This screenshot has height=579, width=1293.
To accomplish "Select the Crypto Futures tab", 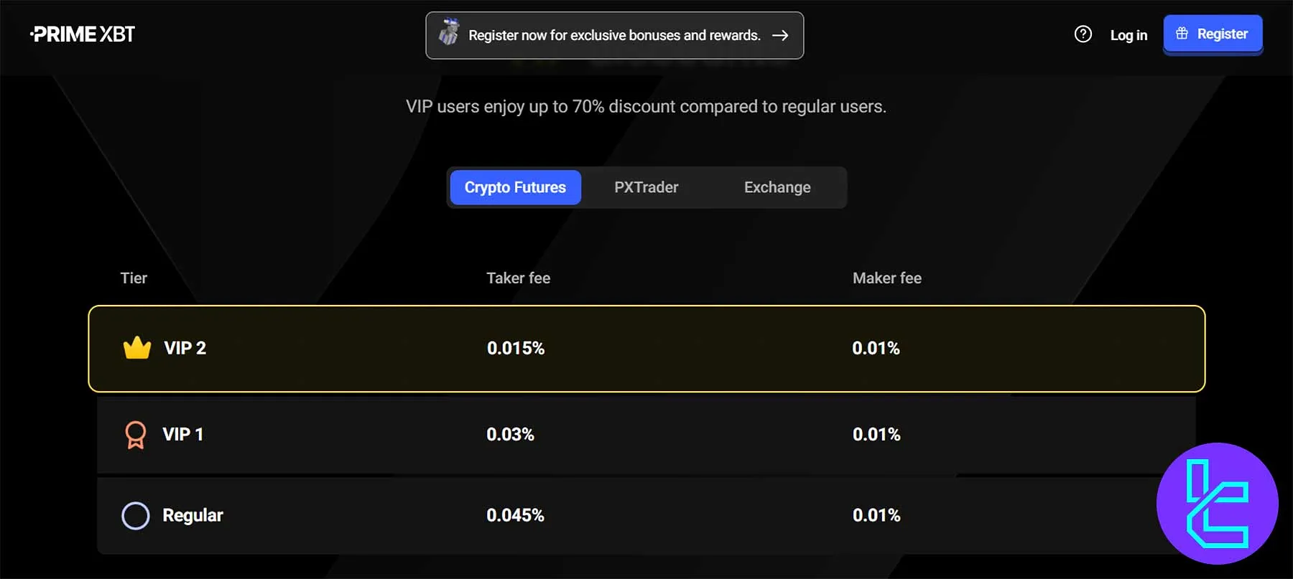I will click(x=514, y=187).
